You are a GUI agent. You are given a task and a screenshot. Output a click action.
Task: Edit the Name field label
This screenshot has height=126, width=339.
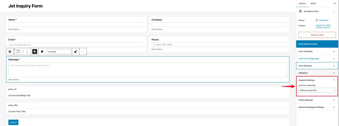click(x=13, y=19)
